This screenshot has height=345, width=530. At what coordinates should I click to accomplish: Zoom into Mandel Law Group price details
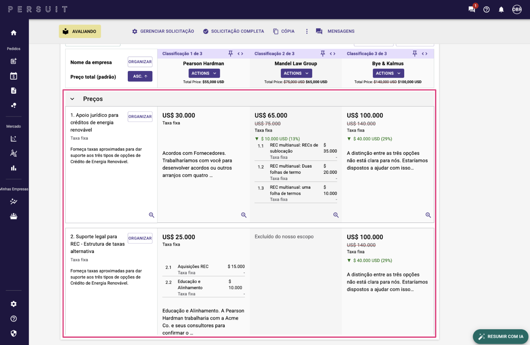coord(336,215)
